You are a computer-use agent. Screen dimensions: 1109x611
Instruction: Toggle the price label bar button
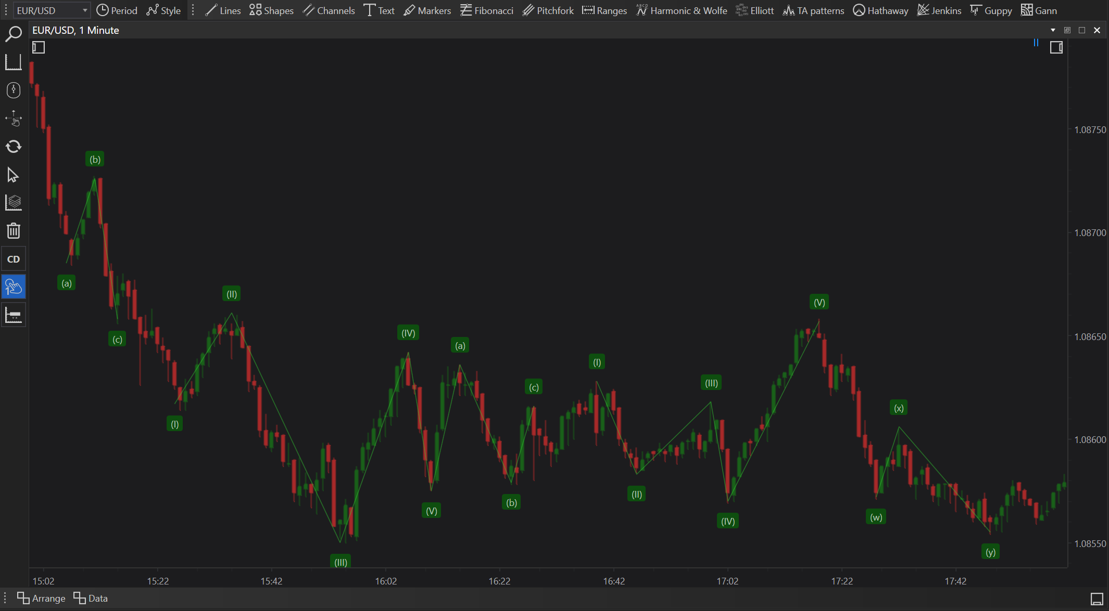pos(13,315)
